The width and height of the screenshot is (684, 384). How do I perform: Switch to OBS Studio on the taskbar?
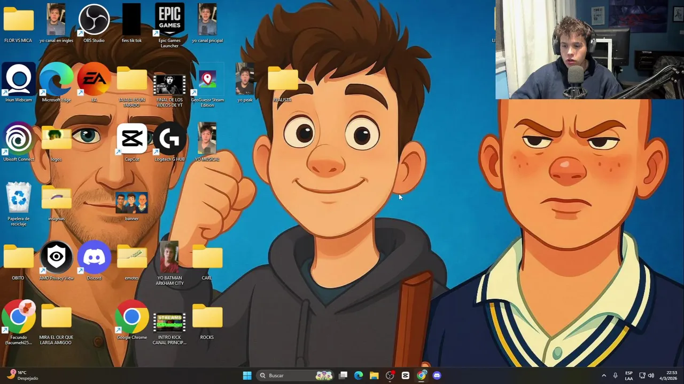390,375
